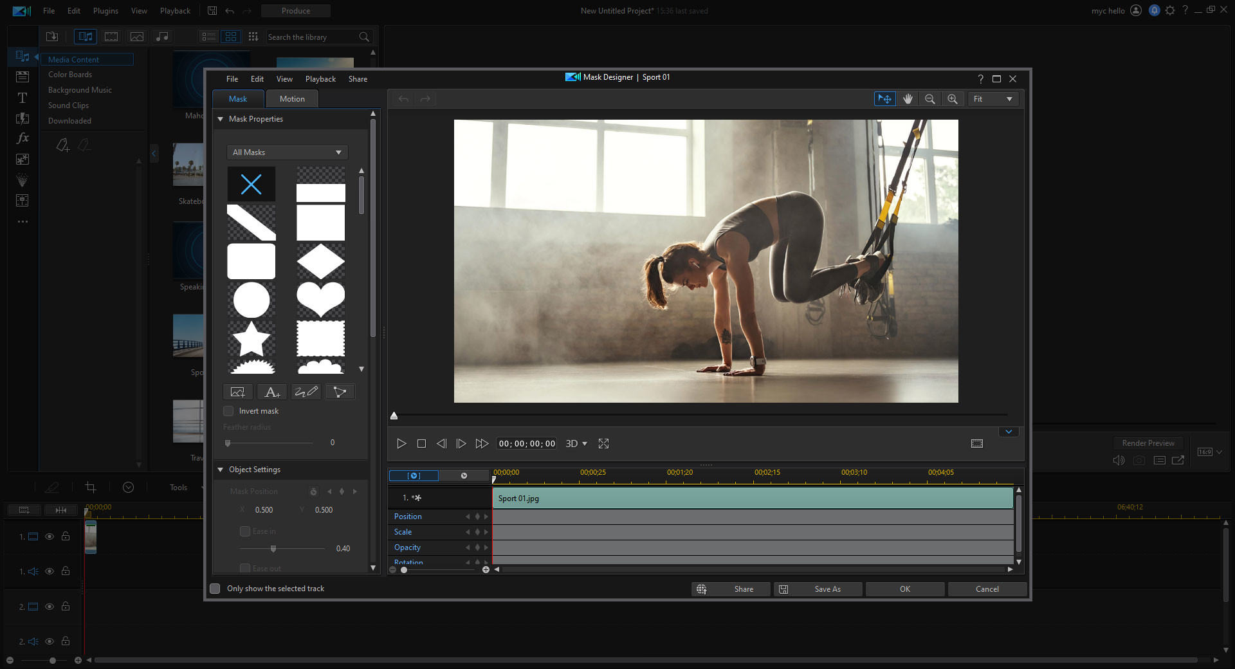The image size is (1235, 669).
Task: Open the Fit zoom level dropdown
Action: (993, 98)
